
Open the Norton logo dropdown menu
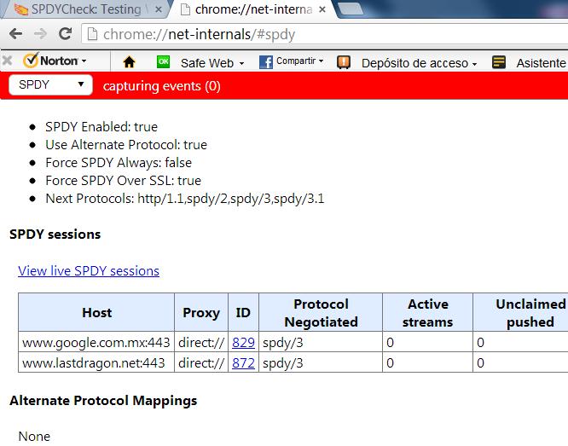coord(55,61)
